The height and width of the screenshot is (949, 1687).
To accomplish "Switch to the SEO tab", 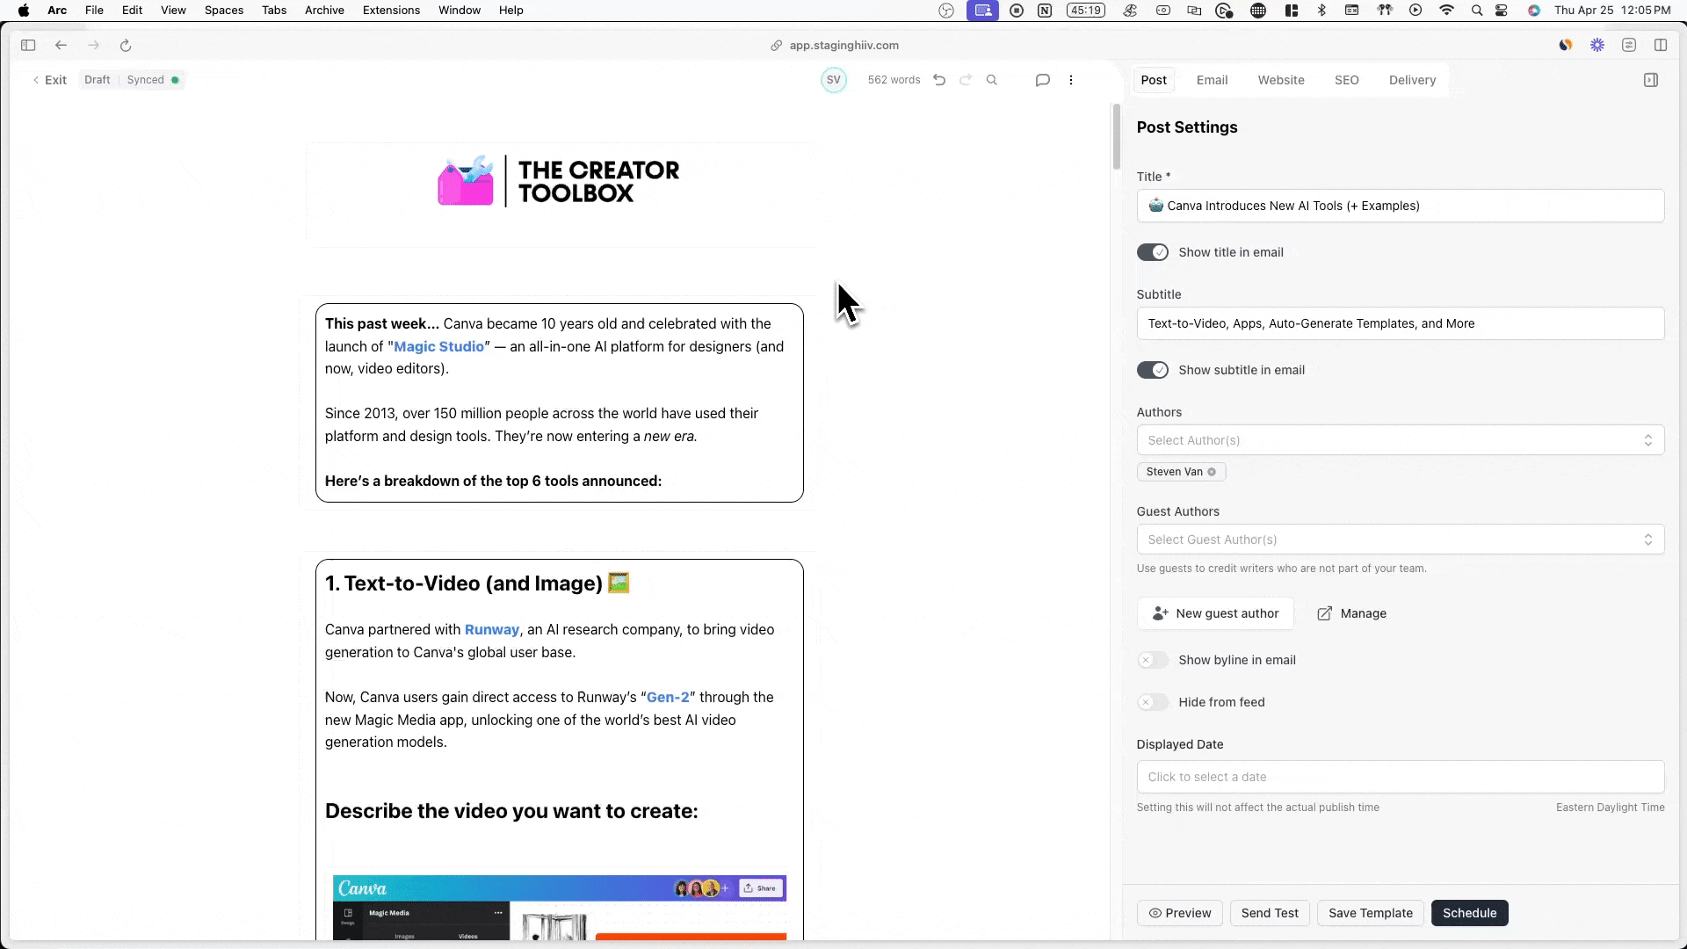I will coord(1347,80).
